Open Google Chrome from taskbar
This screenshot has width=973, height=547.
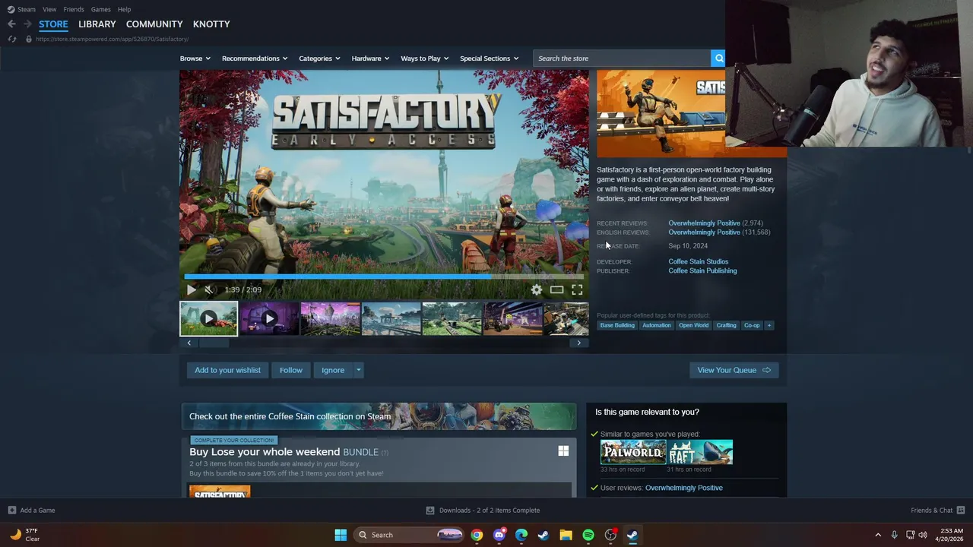[x=477, y=535]
